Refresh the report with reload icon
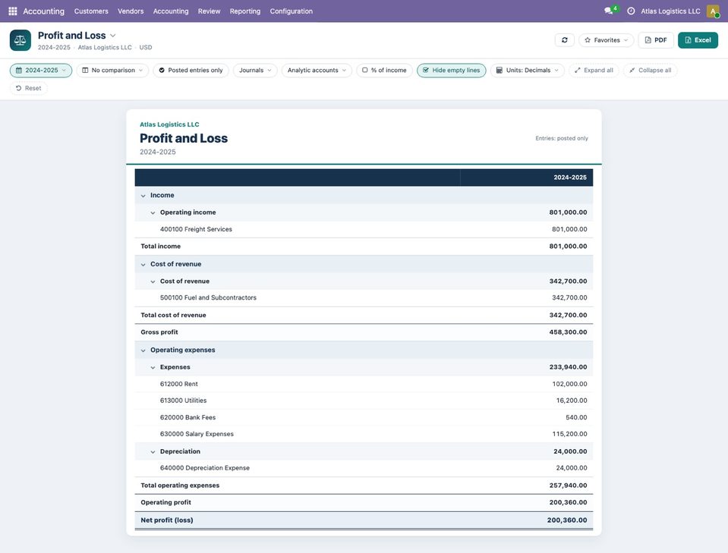The image size is (728, 553). 565,40
